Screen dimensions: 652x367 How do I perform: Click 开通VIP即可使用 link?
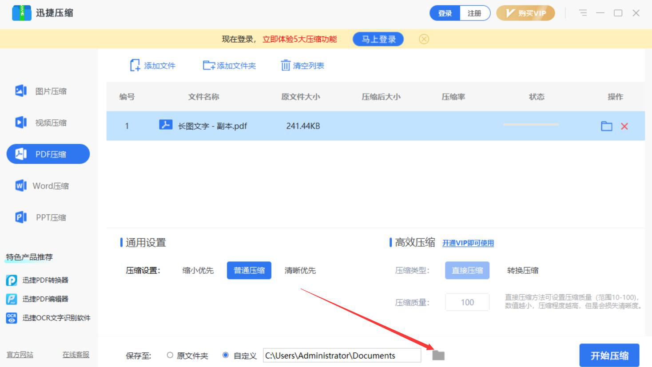click(468, 243)
